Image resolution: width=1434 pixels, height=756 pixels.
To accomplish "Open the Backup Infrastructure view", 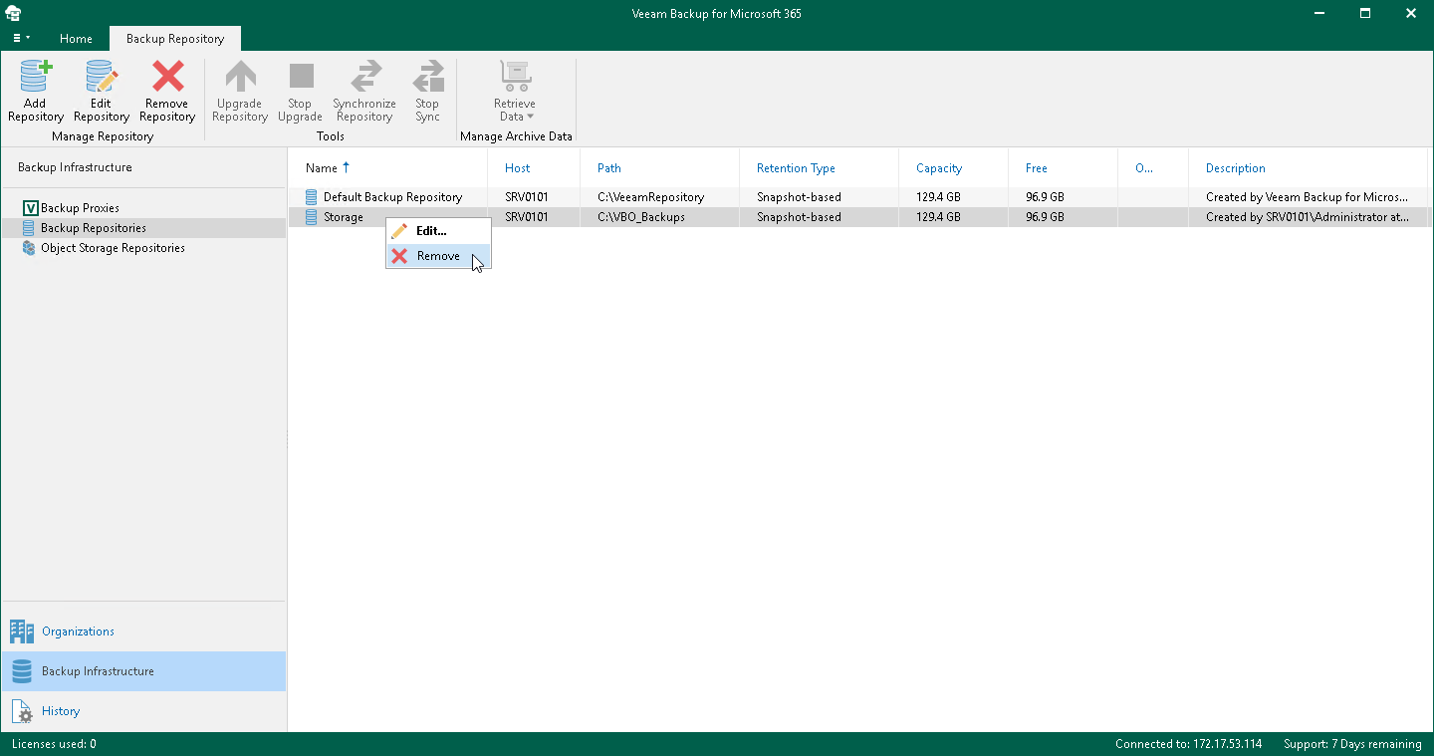I will (x=143, y=671).
